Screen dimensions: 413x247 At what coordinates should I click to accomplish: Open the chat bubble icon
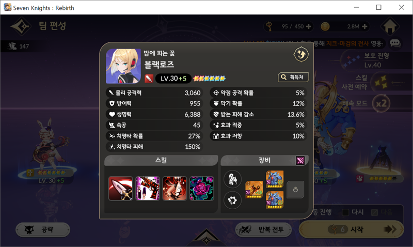tap(395, 43)
